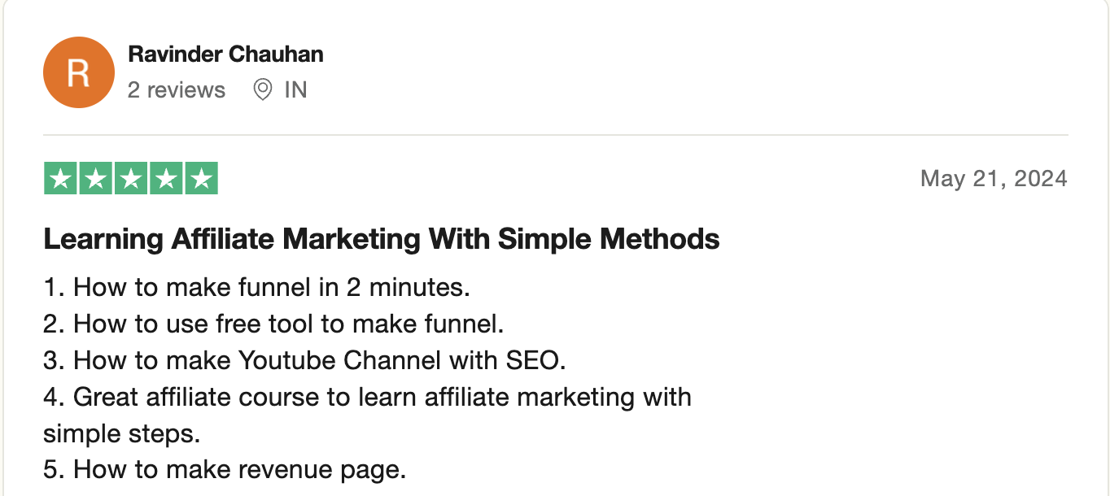Open Ravinder Chauhan's reviewer profile
Image resolution: width=1110 pixels, height=496 pixels.
tap(225, 54)
